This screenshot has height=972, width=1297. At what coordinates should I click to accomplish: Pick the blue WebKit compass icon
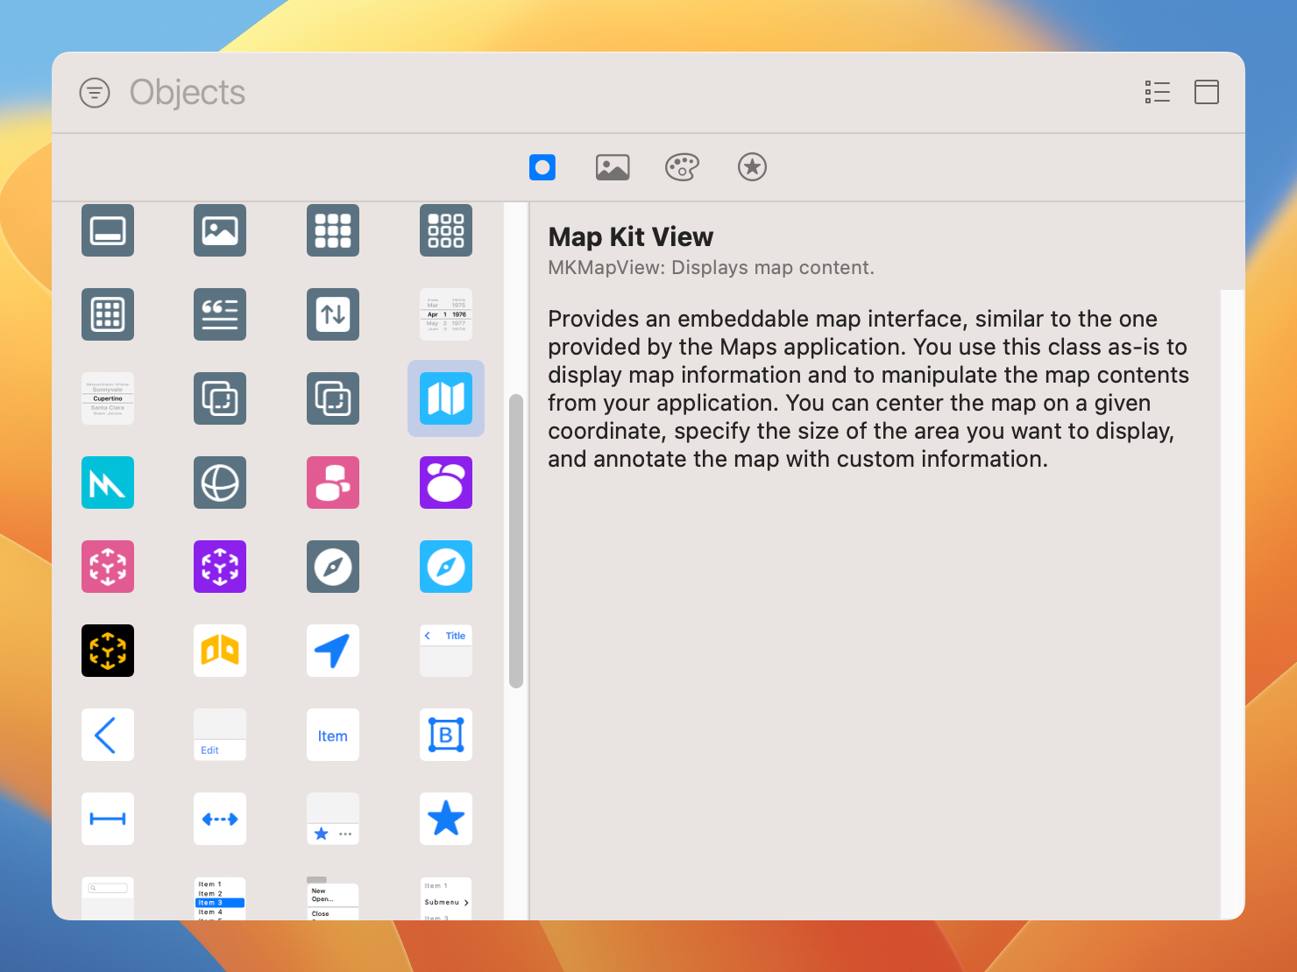coord(445,567)
